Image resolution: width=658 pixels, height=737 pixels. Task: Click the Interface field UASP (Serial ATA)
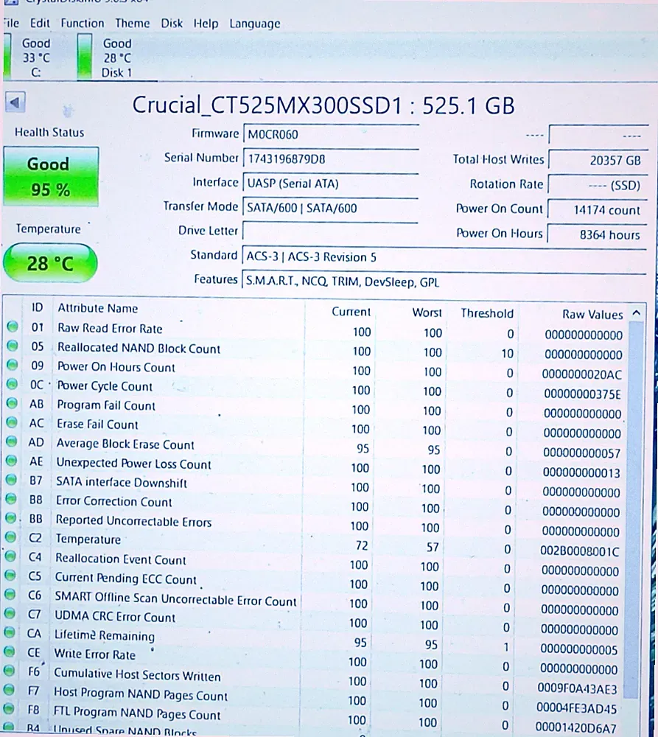tap(330, 184)
